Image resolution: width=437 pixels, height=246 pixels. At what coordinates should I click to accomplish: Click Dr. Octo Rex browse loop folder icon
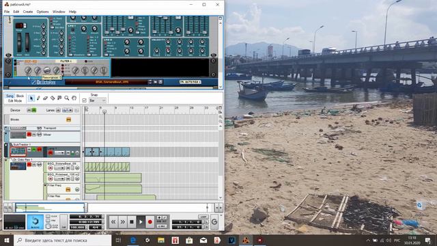click(156, 82)
